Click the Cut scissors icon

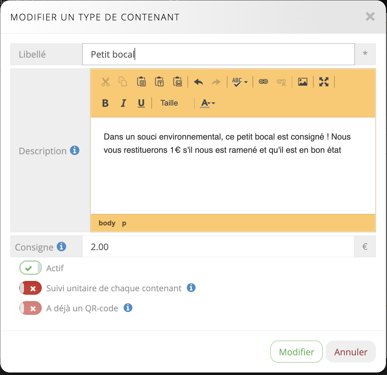click(106, 82)
